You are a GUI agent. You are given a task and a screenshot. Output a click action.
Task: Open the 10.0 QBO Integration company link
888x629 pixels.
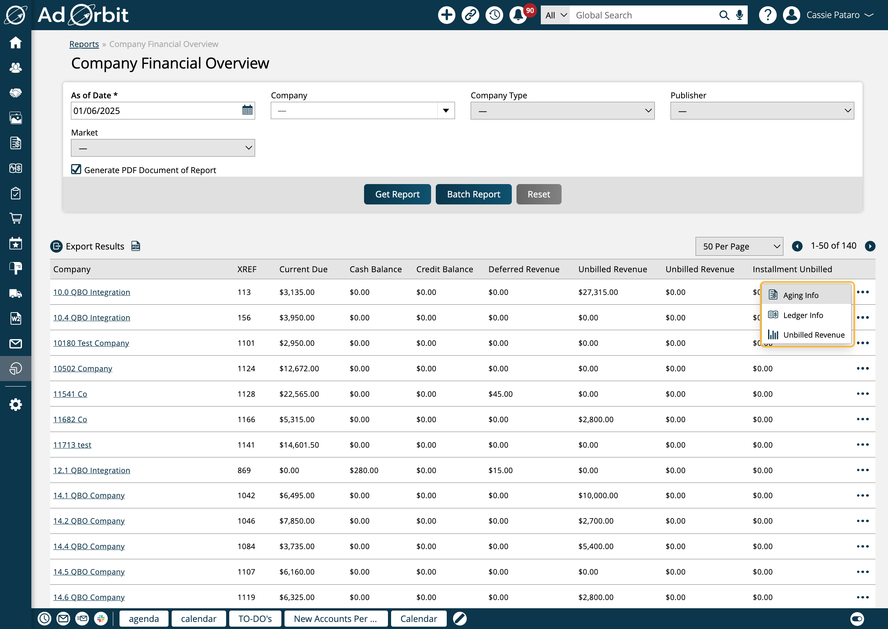(x=91, y=292)
